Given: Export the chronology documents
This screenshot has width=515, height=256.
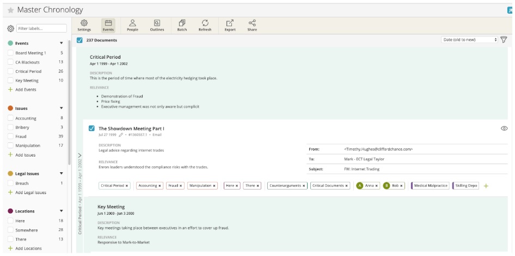Looking at the screenshot, I should [230, 25].
